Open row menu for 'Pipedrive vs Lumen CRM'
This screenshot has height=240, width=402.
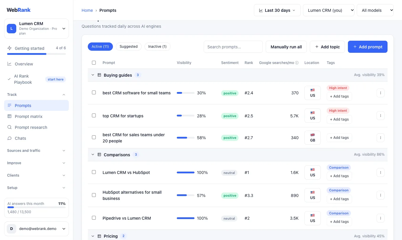[x=380, y=218]
